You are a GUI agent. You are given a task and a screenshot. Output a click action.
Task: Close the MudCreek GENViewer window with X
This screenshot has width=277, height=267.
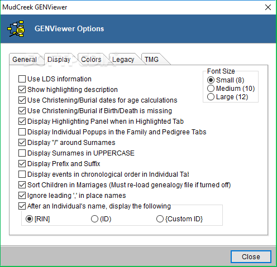click(268, 7)
